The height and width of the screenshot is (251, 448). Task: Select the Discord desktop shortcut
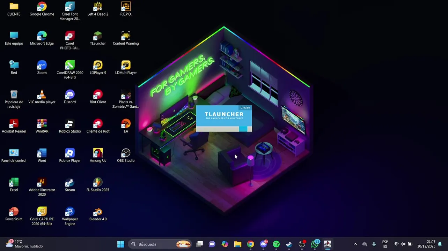70,97
